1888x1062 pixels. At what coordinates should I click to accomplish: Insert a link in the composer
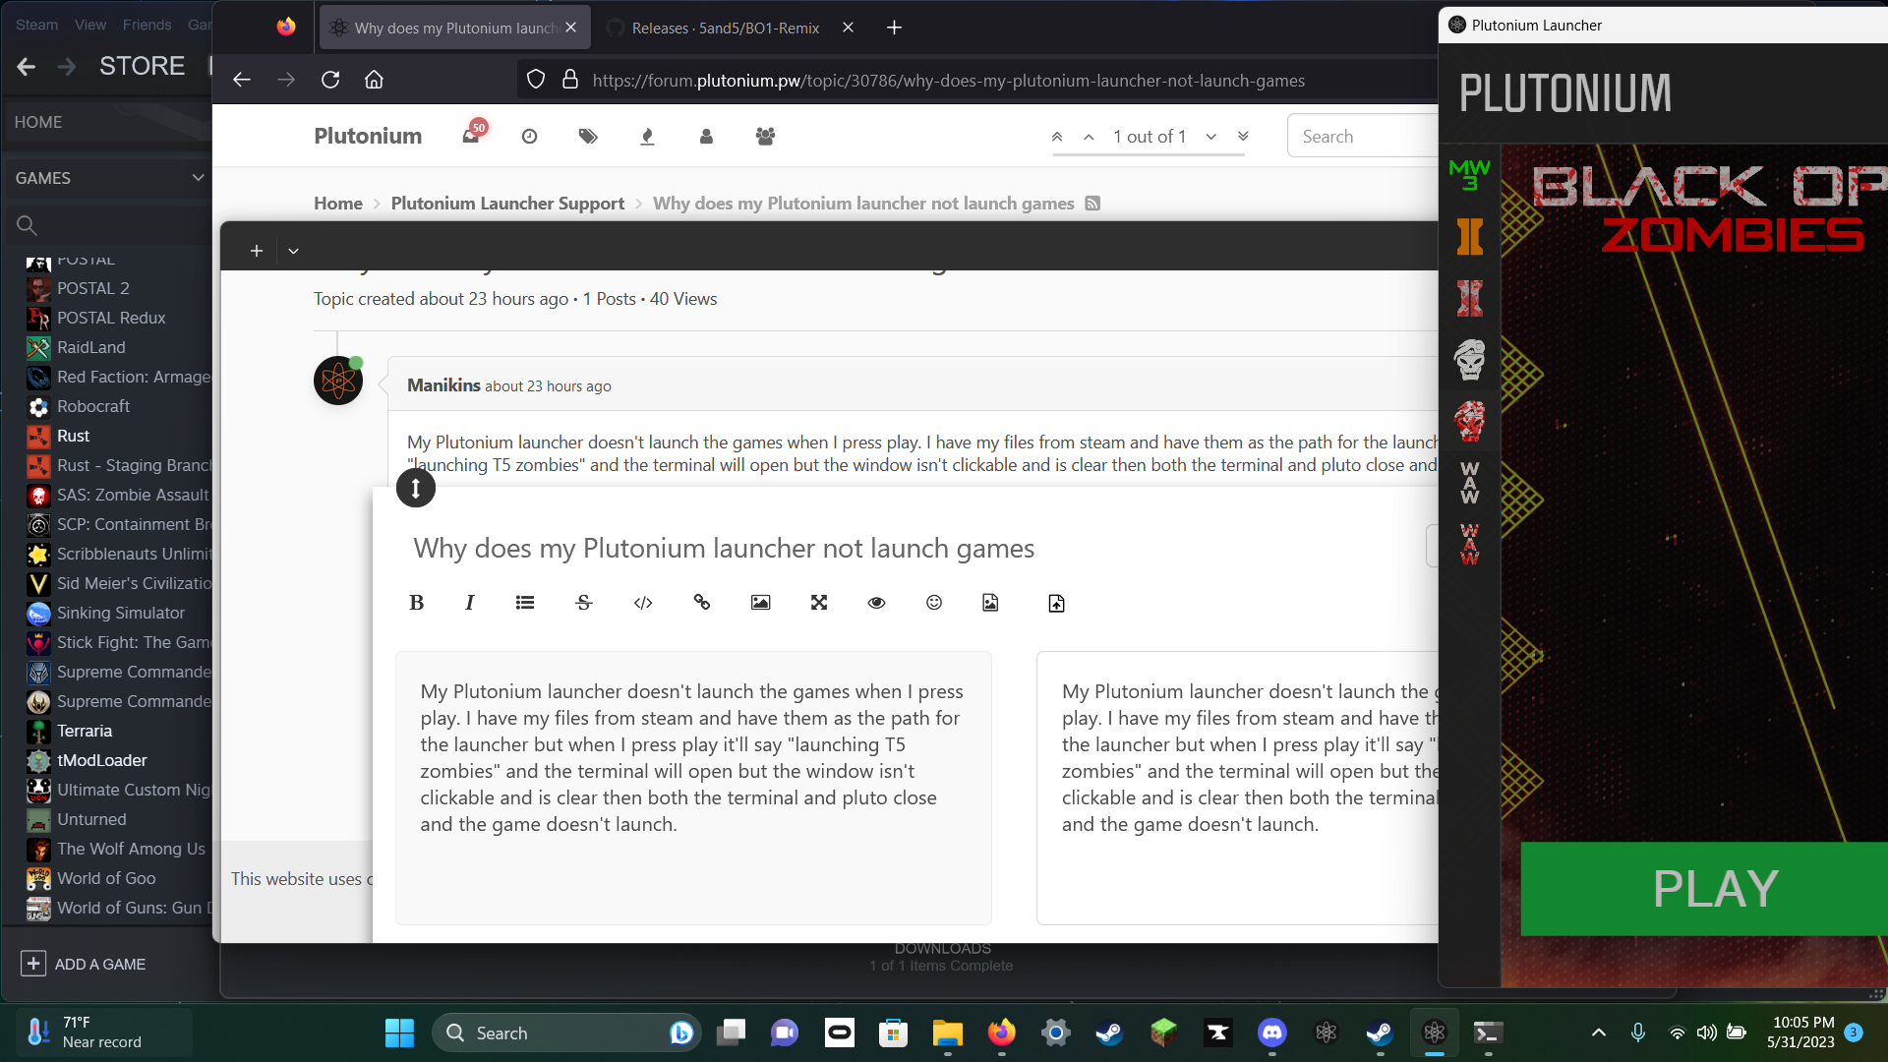[702, 603]
